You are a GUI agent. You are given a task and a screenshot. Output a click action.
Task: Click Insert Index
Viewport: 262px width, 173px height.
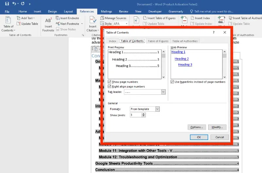pos(200,18)
